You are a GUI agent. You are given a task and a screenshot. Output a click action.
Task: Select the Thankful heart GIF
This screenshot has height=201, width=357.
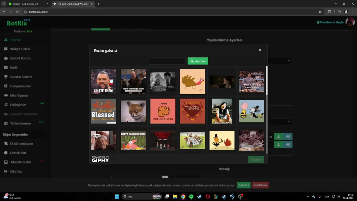coord(192,111)
